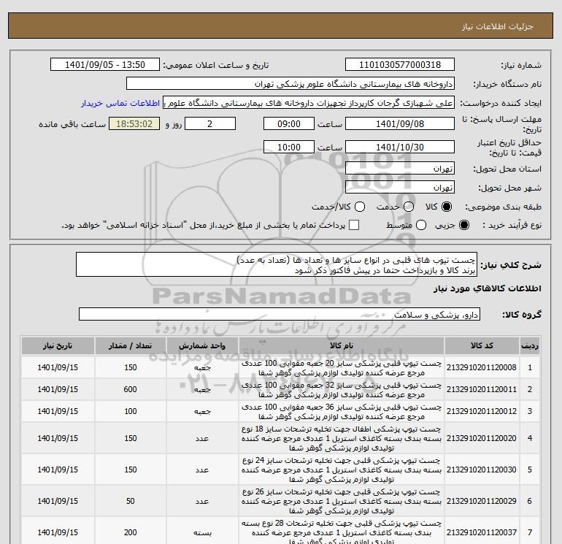
Task: Toggle the اسناد خزانه اسلامی payment checkbox
Action: (x=354, y=225)
